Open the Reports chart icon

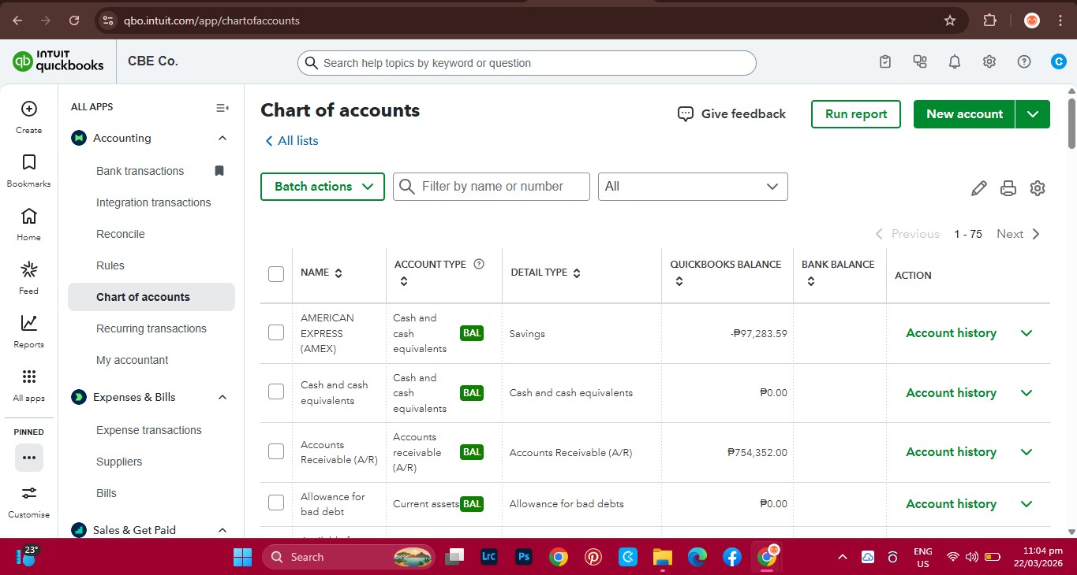pyautogui.click(x=29, y=323)
